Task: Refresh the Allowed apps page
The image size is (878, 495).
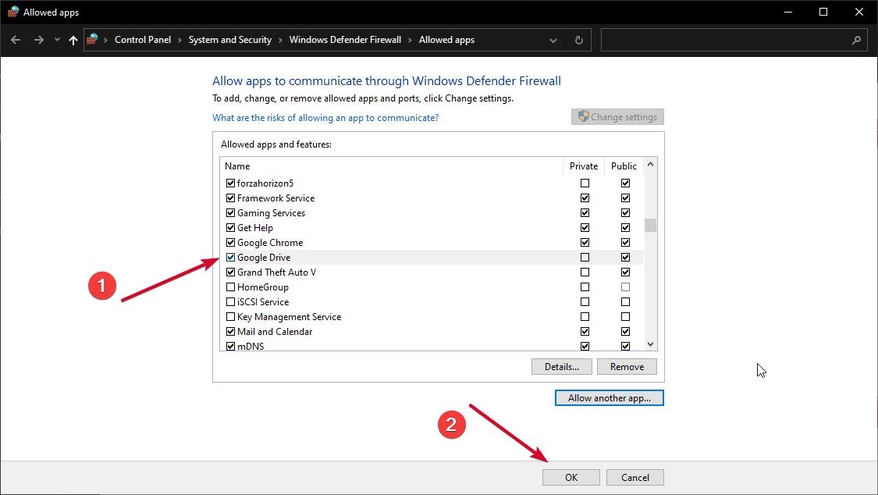Action: click(578, 40)
